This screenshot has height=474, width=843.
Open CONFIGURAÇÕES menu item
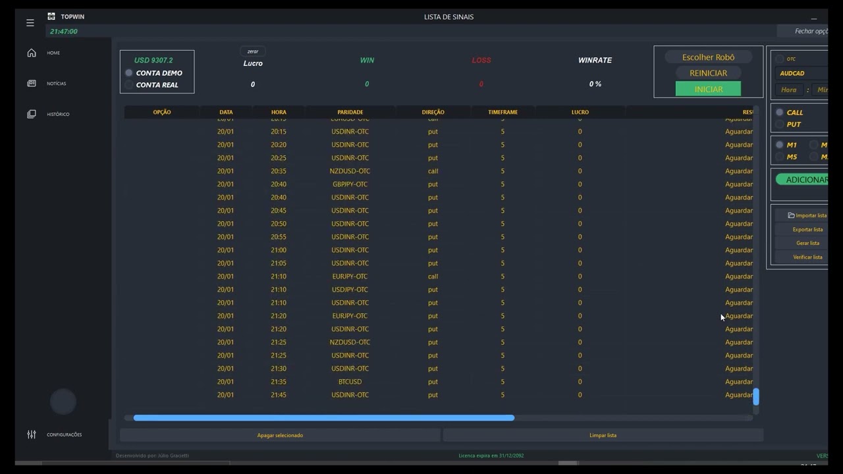[x=65, y=434]
